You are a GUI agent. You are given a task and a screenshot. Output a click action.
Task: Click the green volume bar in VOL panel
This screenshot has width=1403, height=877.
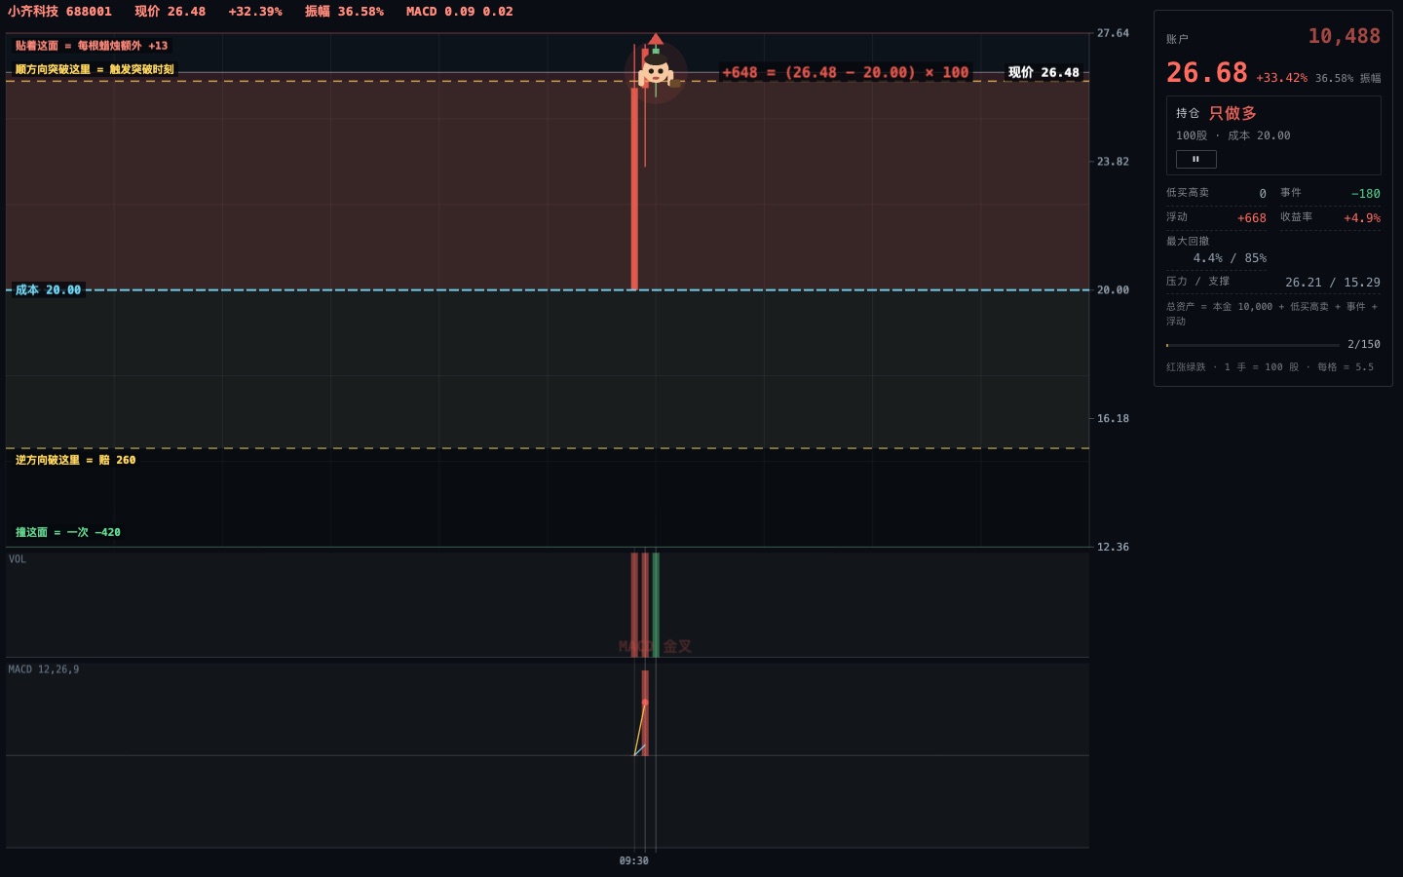[x=656, y=604]
